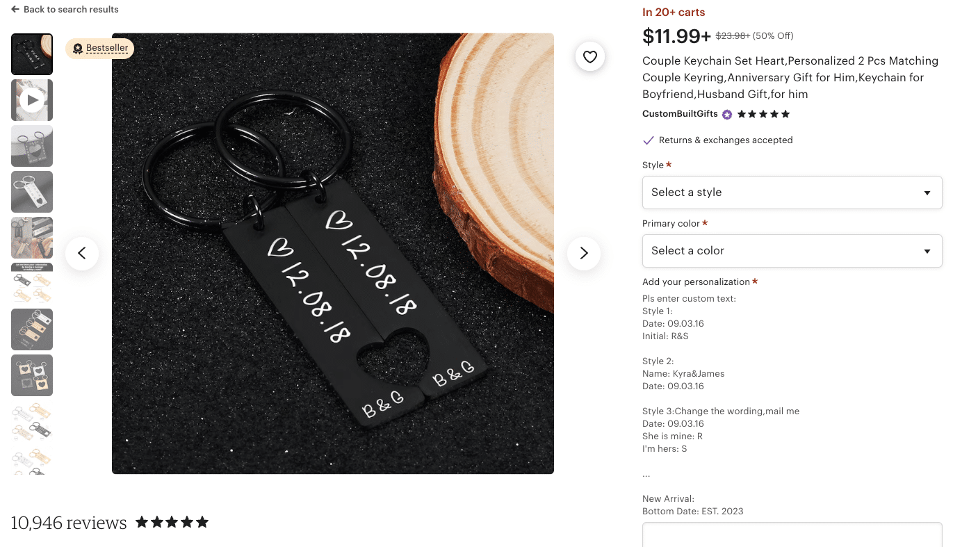
Task: Open the Select a style dropdown
Action: pyautogui.click(x=792, y=193)
